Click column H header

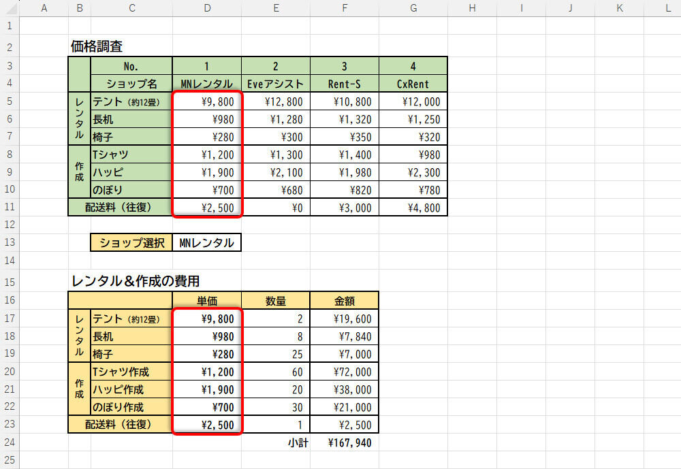coord(472,8)
